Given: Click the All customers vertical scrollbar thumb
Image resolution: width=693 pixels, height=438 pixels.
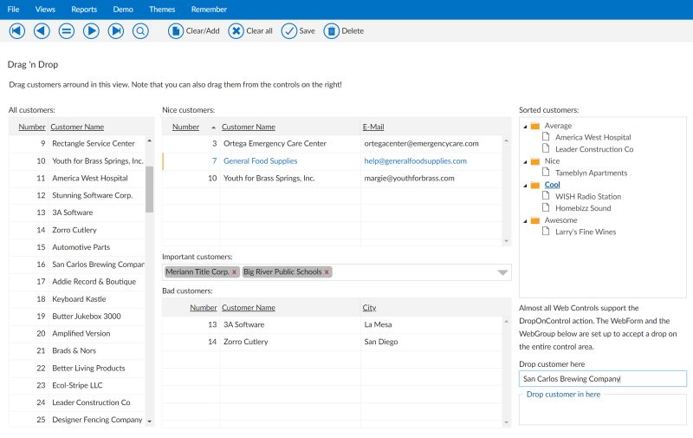Looking at the screenshot, I should [x=149, y=189].
